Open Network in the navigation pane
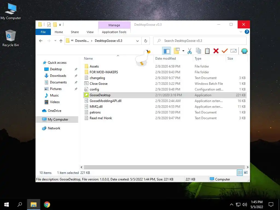This screenshot has height=210, width=280. point(54,128)
